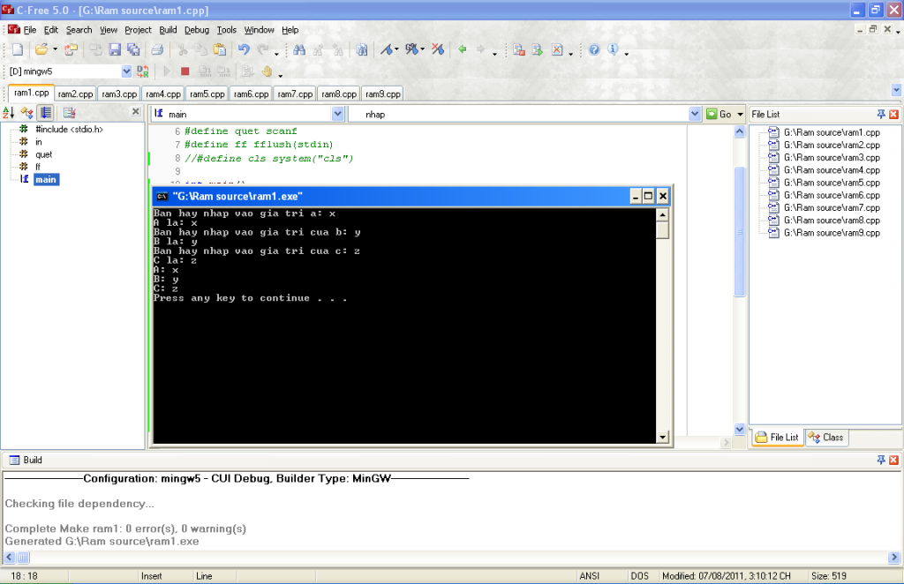Click the Build panel header label
904x584 pixels.
click(33, 460)
